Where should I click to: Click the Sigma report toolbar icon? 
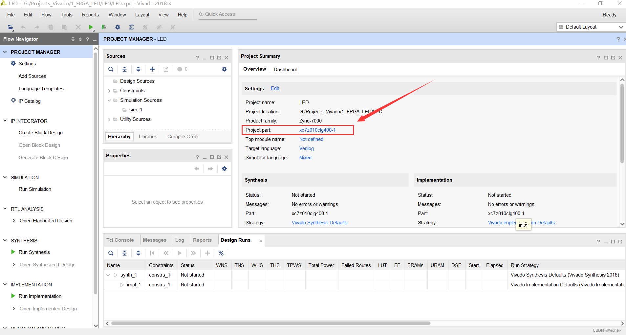pyautogui.click(x=131, y=27)
